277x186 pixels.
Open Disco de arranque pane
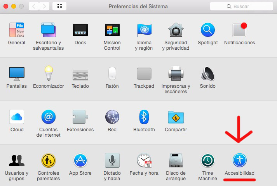[176, 160]
